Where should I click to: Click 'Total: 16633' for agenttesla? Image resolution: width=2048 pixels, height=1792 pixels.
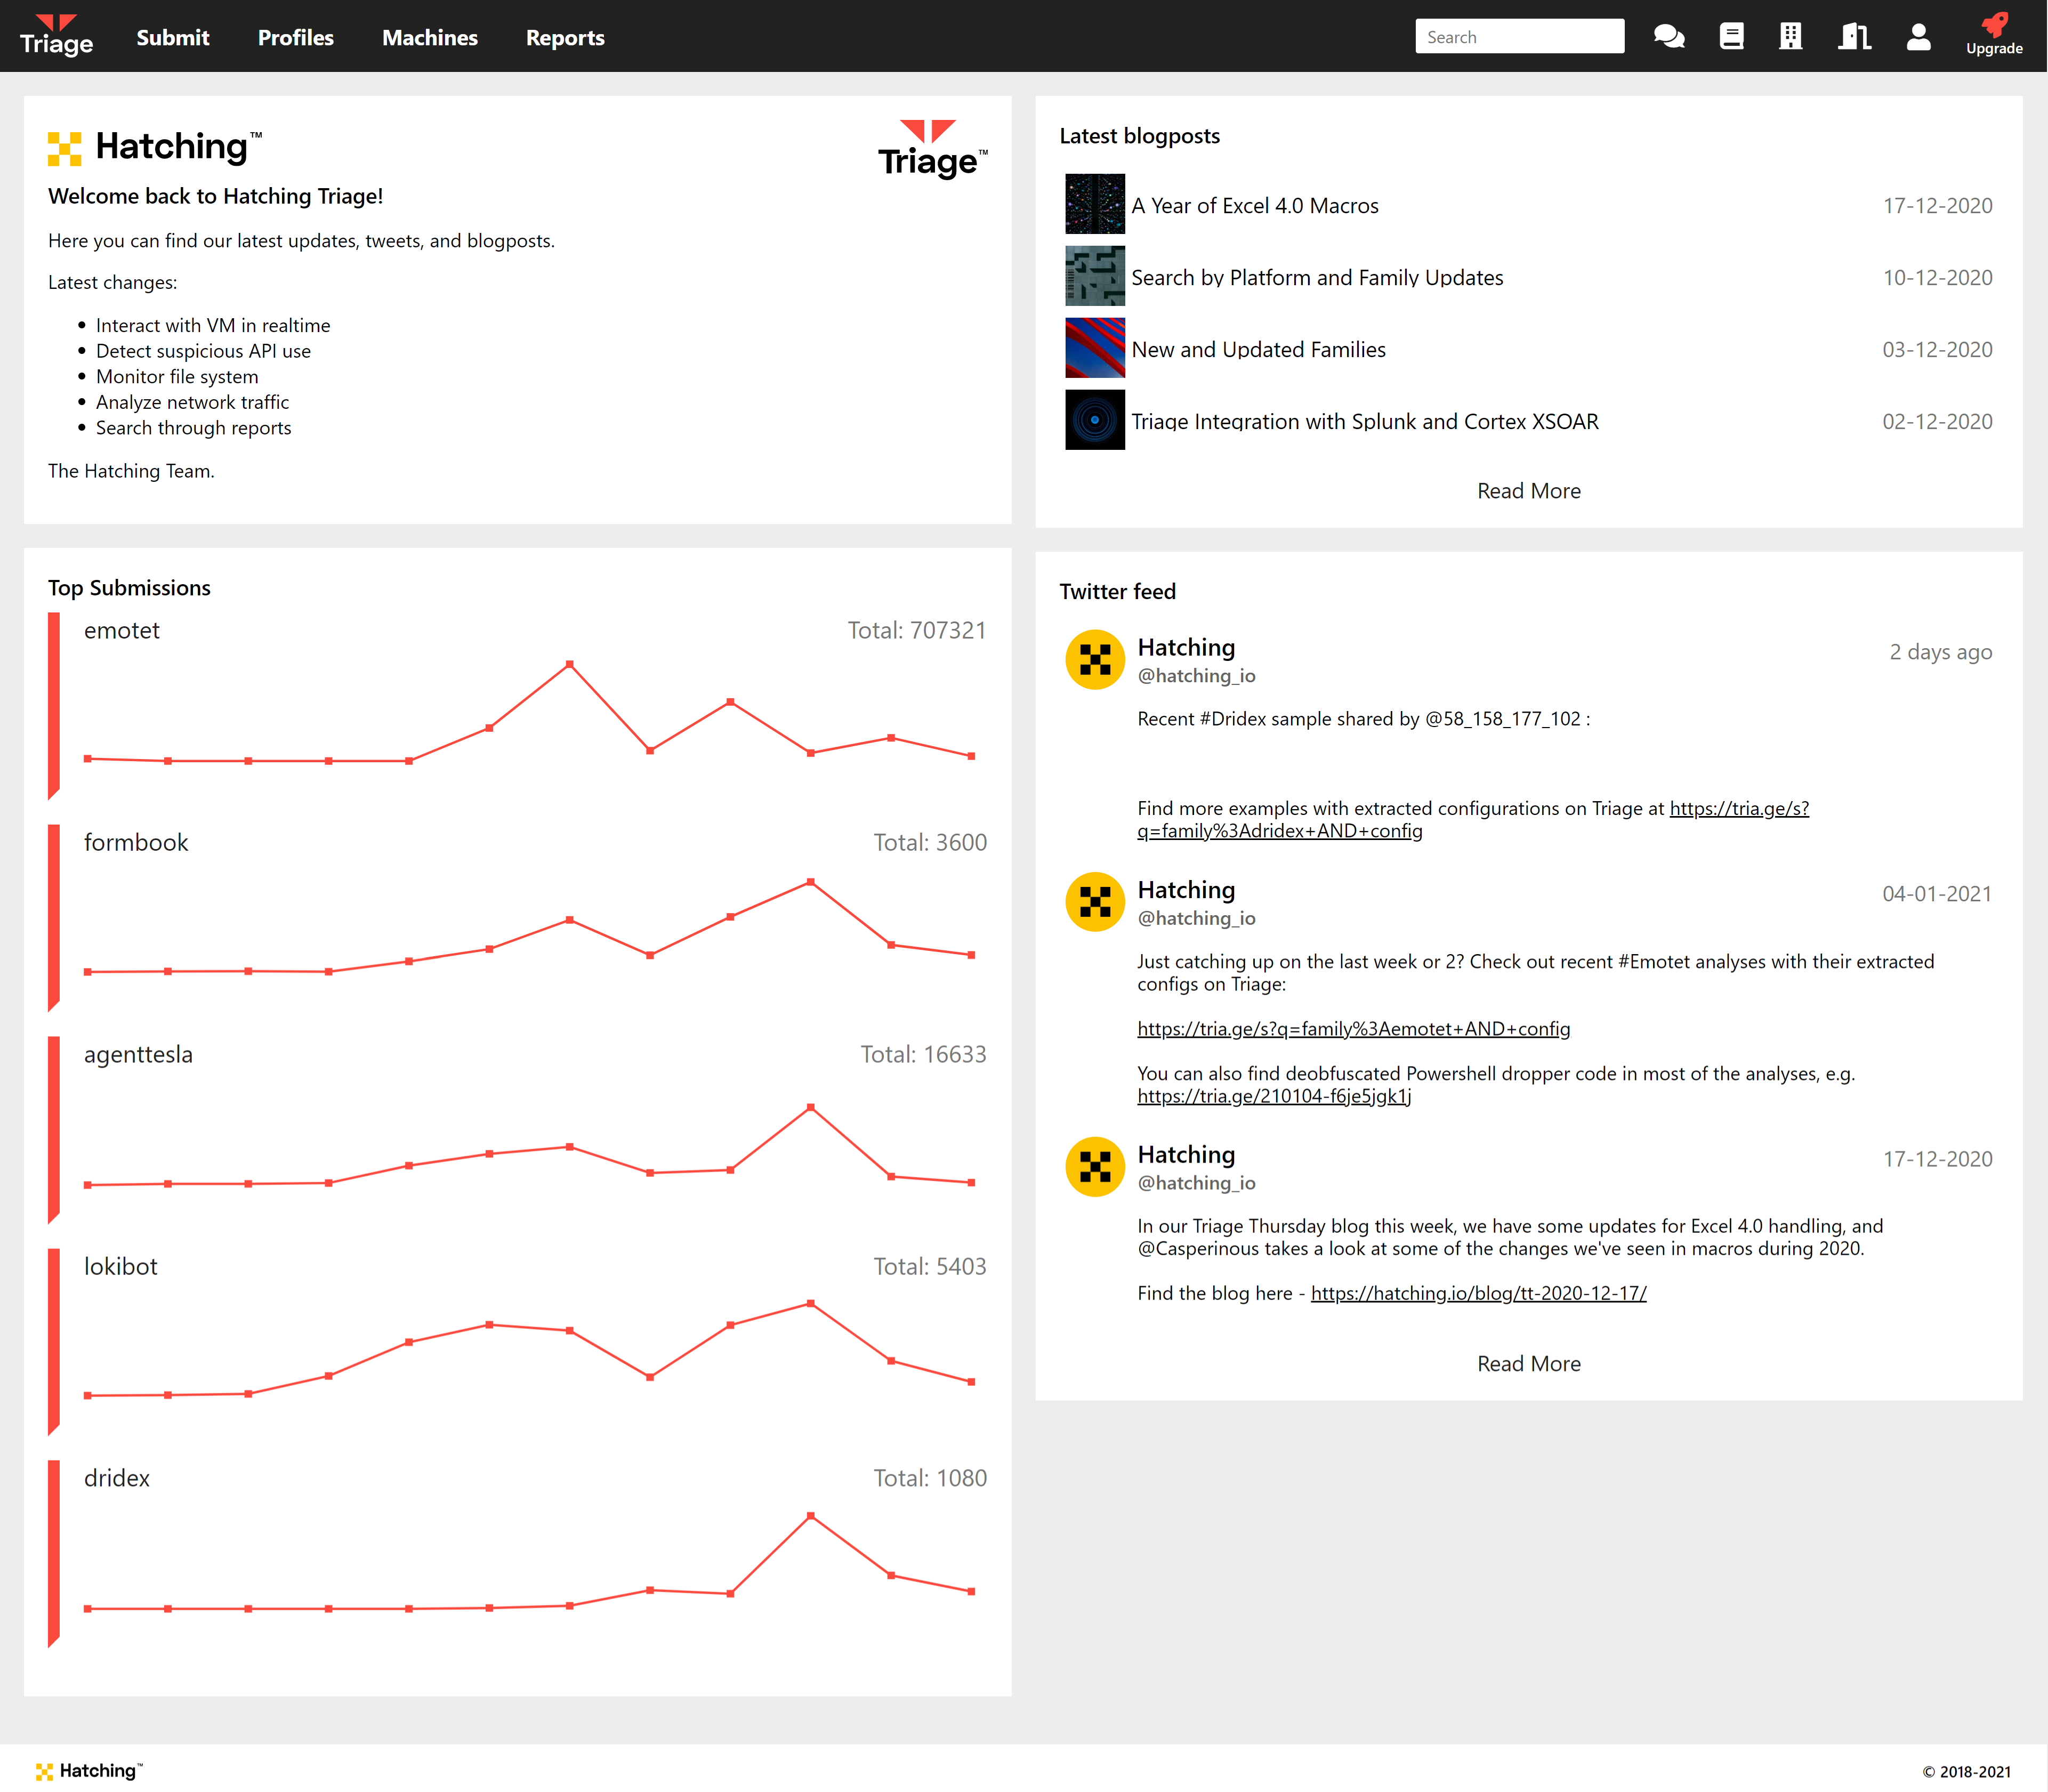pyautogui.click(x=923, y=1055)
